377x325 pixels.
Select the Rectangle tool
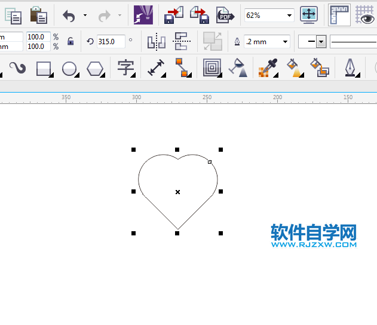click(44, 69)
